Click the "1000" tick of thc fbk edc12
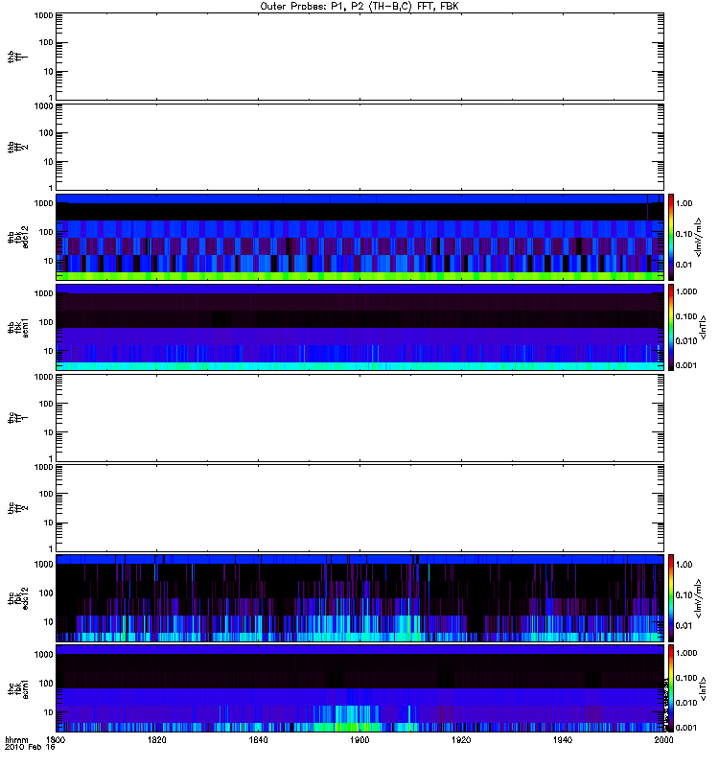The width and height of the screenshot is (719, 767). coord(43,565)
